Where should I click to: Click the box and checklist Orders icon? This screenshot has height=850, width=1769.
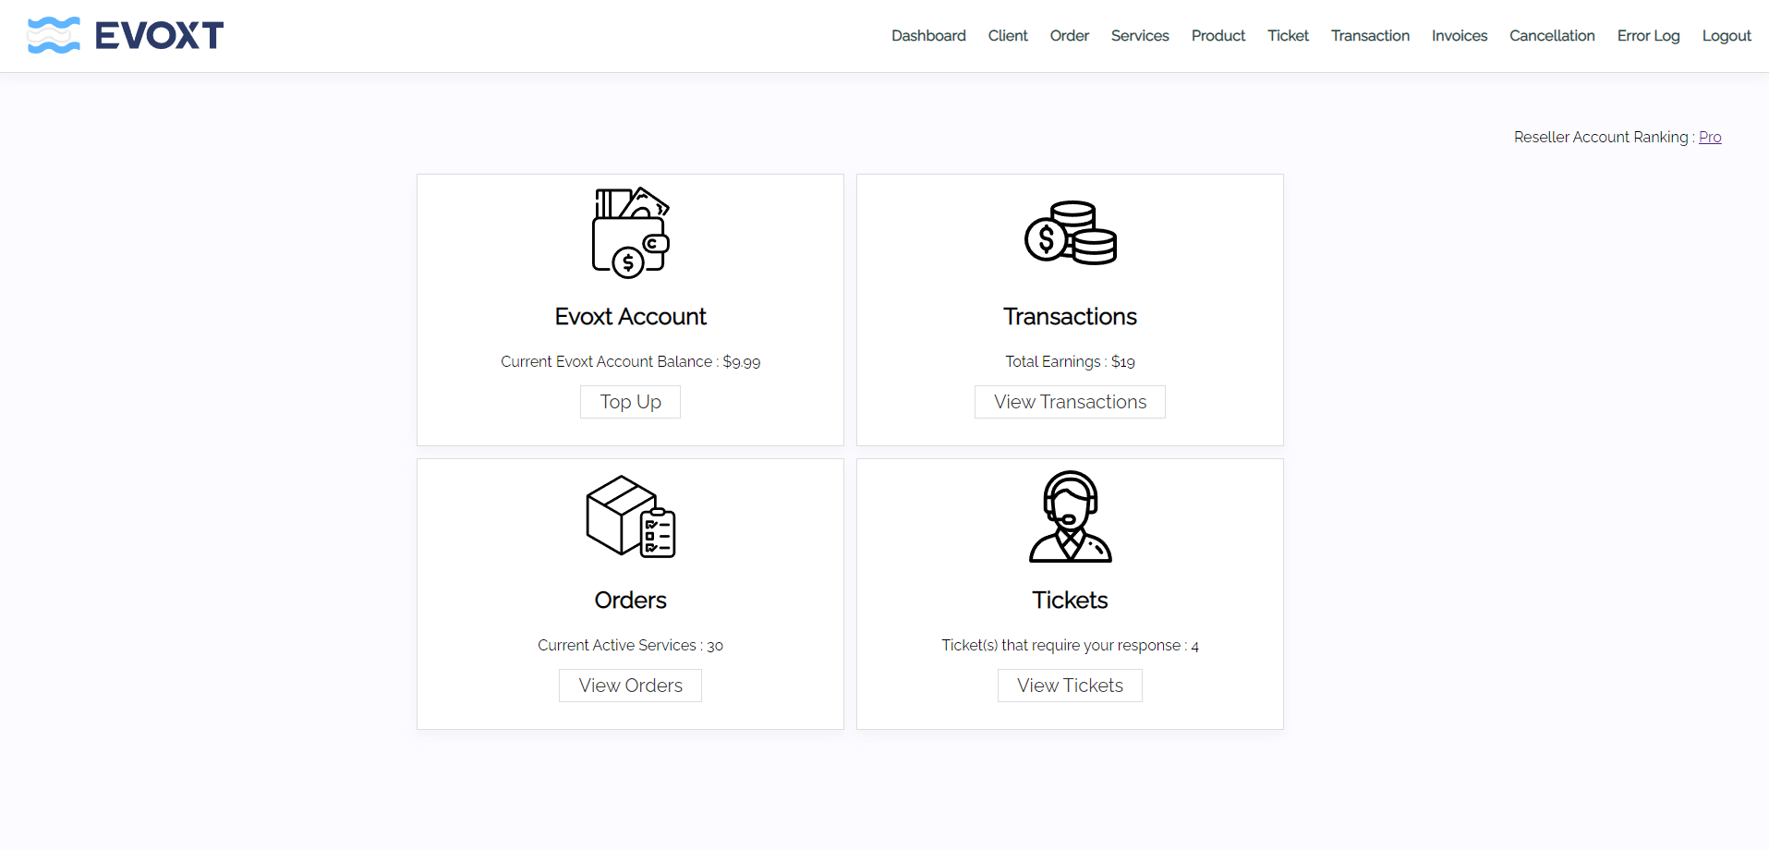click(630, 516)
